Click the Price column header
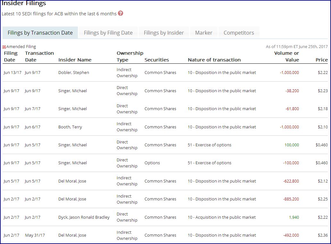This screenshot has height=244, width=331. coord(321,60)
